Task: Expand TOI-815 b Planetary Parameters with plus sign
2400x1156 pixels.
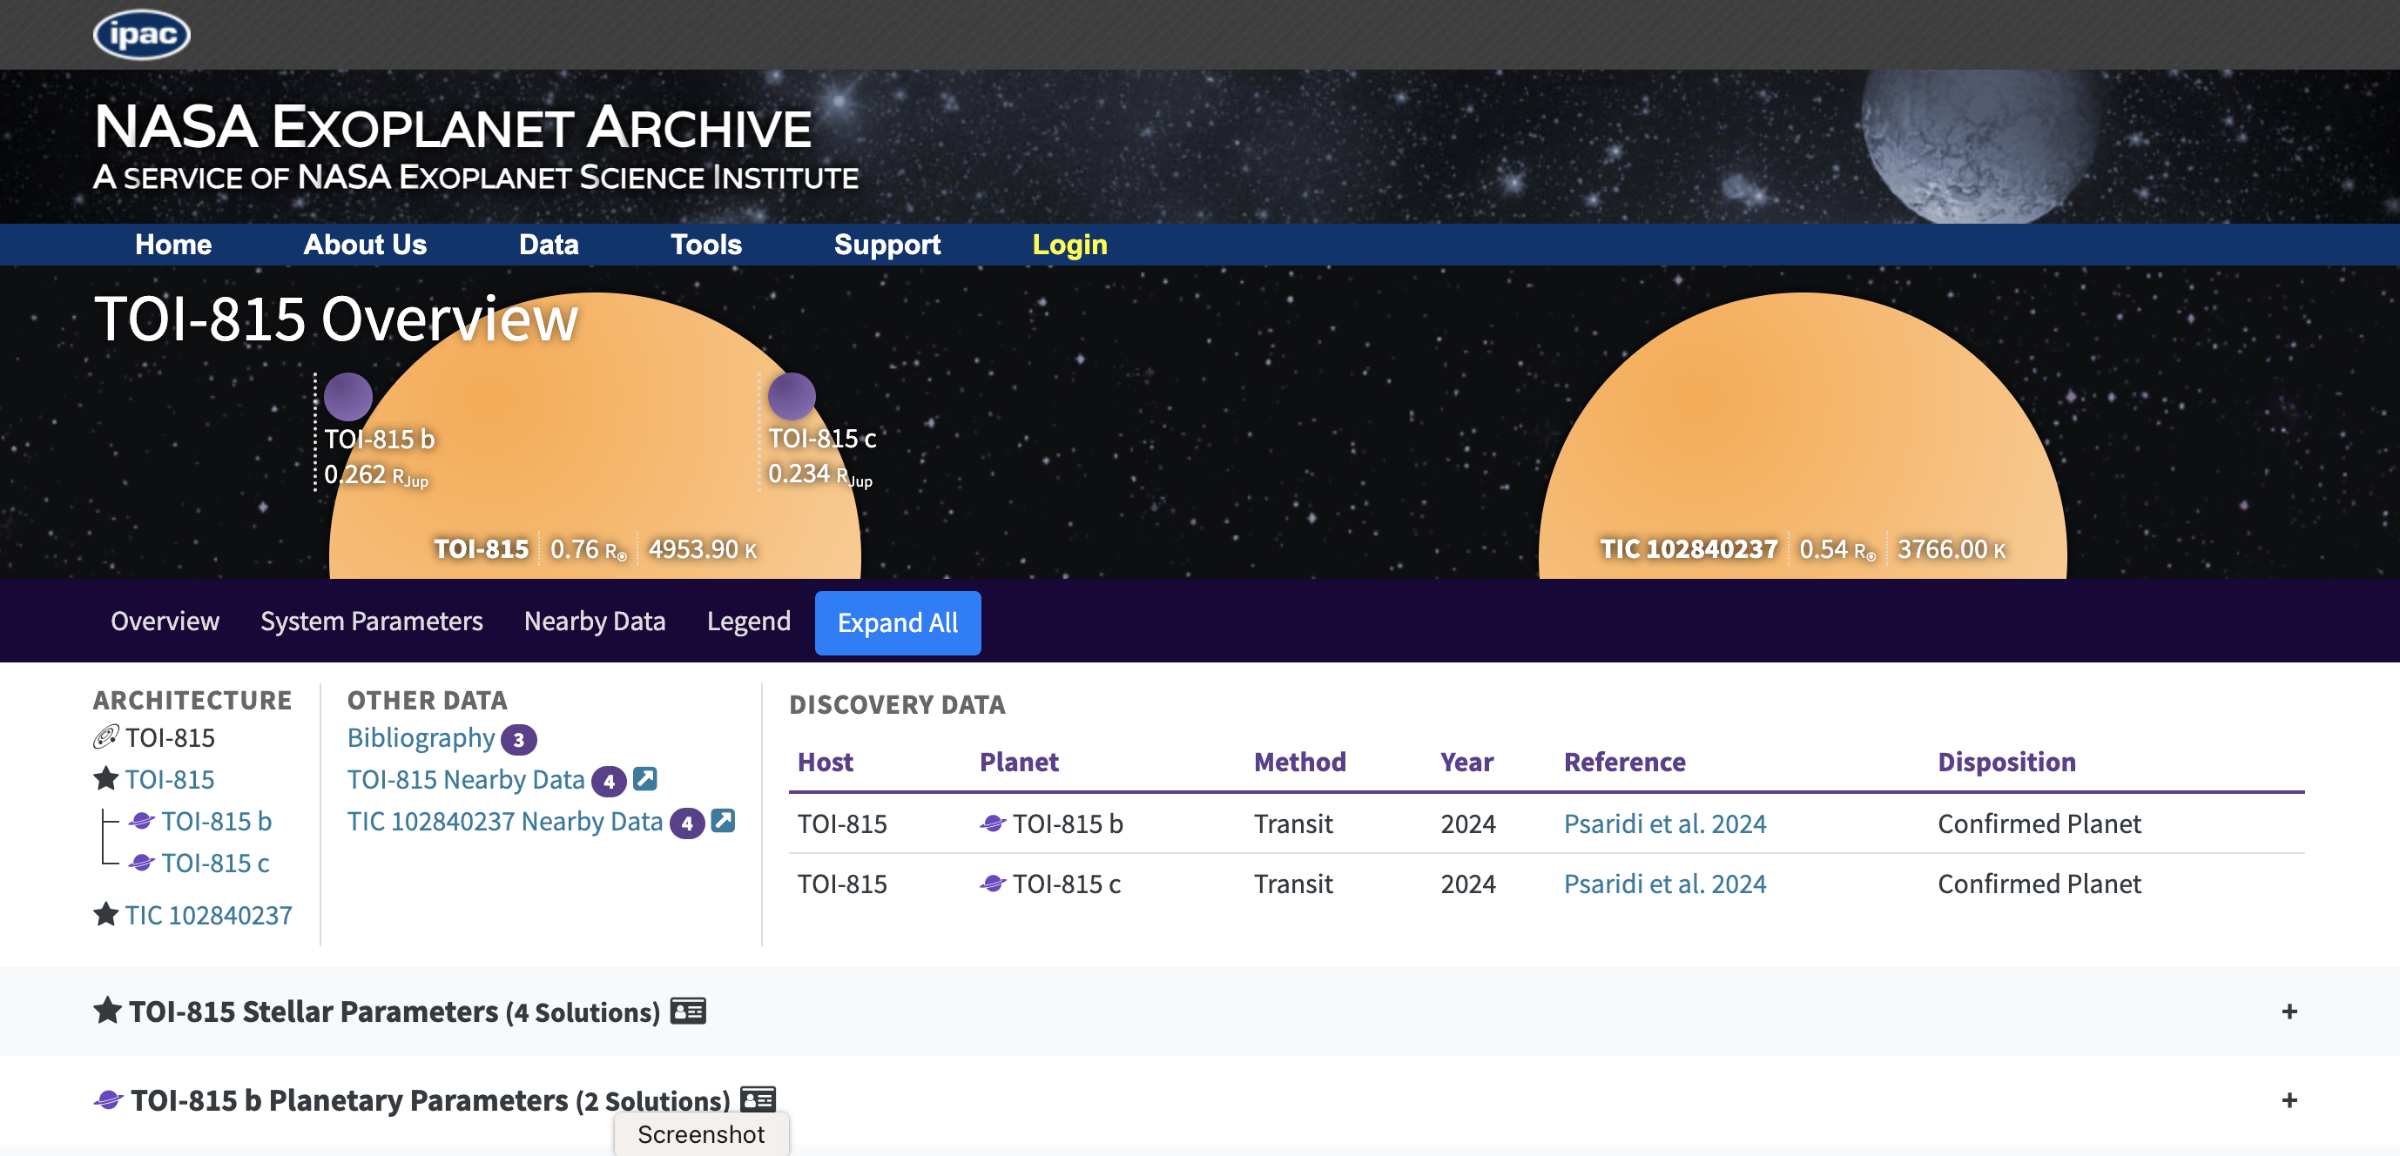Action: [x=2289, y=1100]
